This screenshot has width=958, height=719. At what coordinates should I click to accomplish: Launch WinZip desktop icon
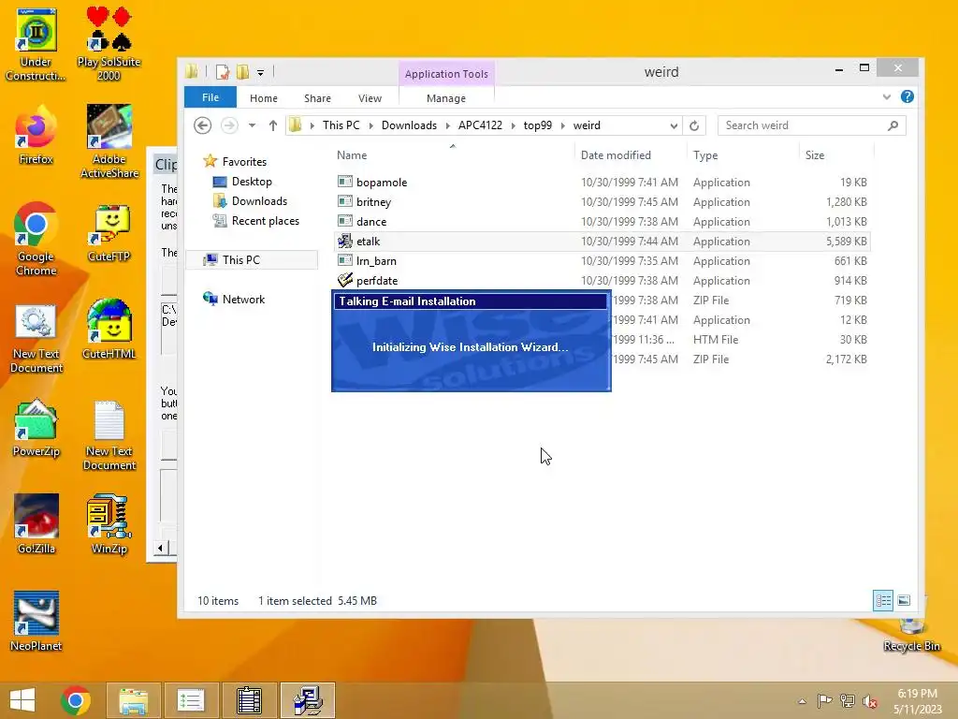[109, 524]
